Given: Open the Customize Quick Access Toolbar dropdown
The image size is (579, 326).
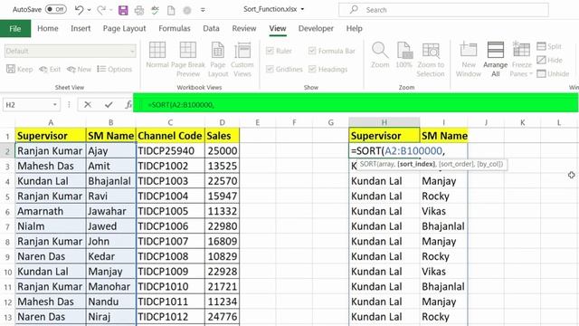Looking at the screenshot, I should pos(203,10).
